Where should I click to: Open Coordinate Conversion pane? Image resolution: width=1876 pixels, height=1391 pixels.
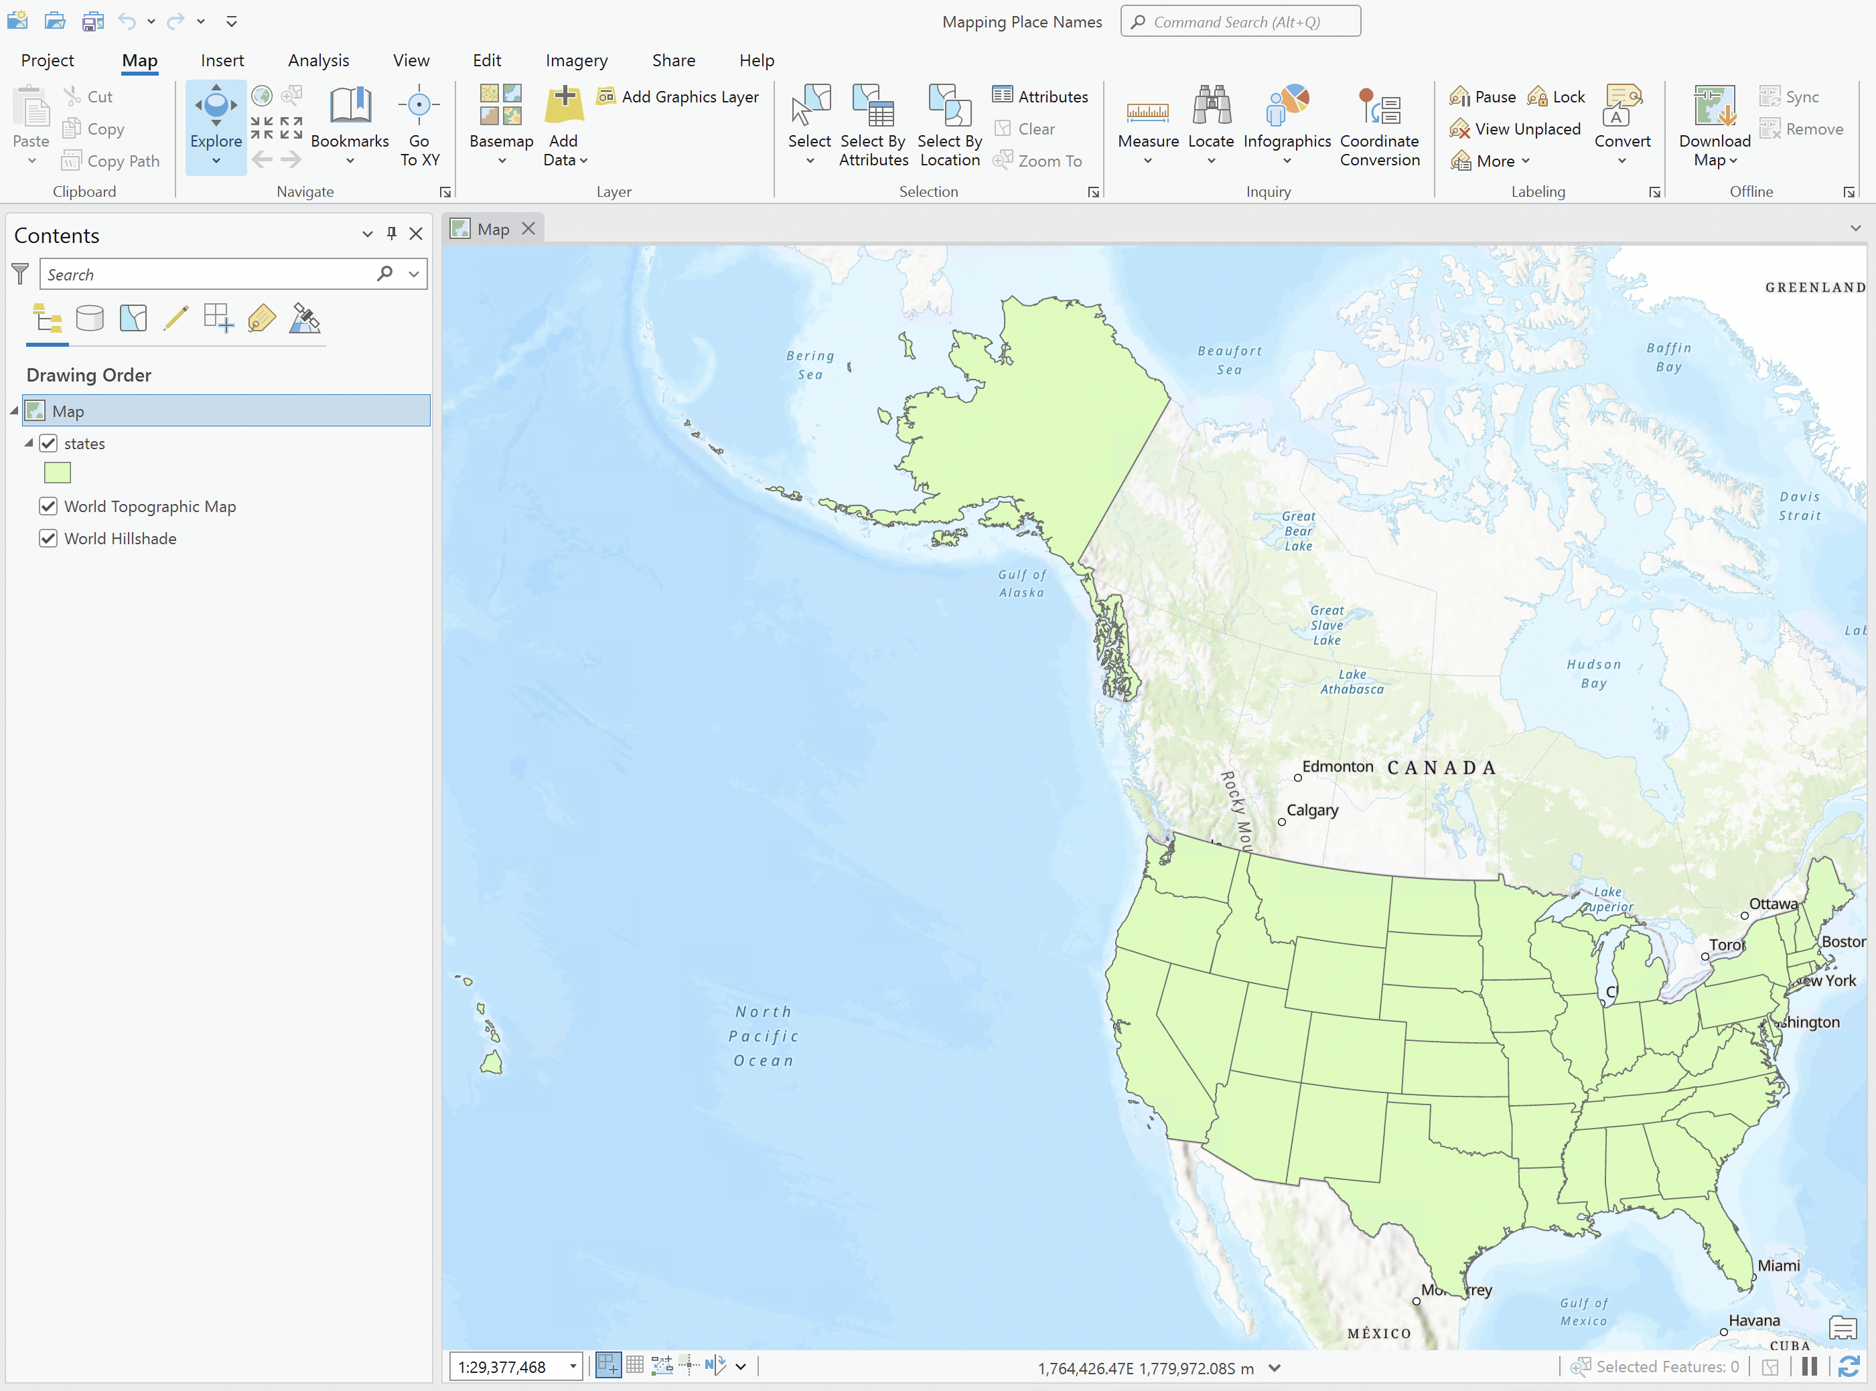[x=1379, y=127]
